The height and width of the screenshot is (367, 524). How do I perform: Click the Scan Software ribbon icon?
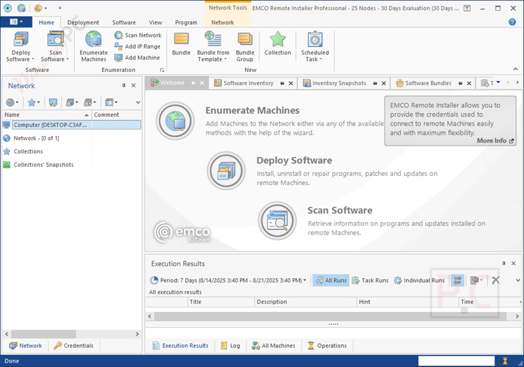tap(55, 46)
